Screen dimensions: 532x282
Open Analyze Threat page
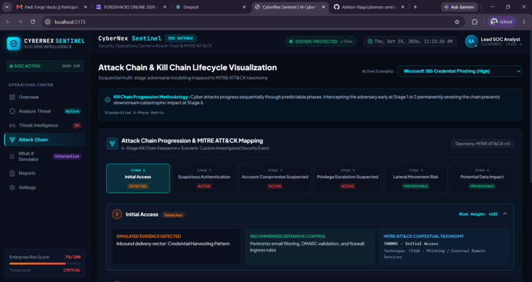tap(44, 111)
